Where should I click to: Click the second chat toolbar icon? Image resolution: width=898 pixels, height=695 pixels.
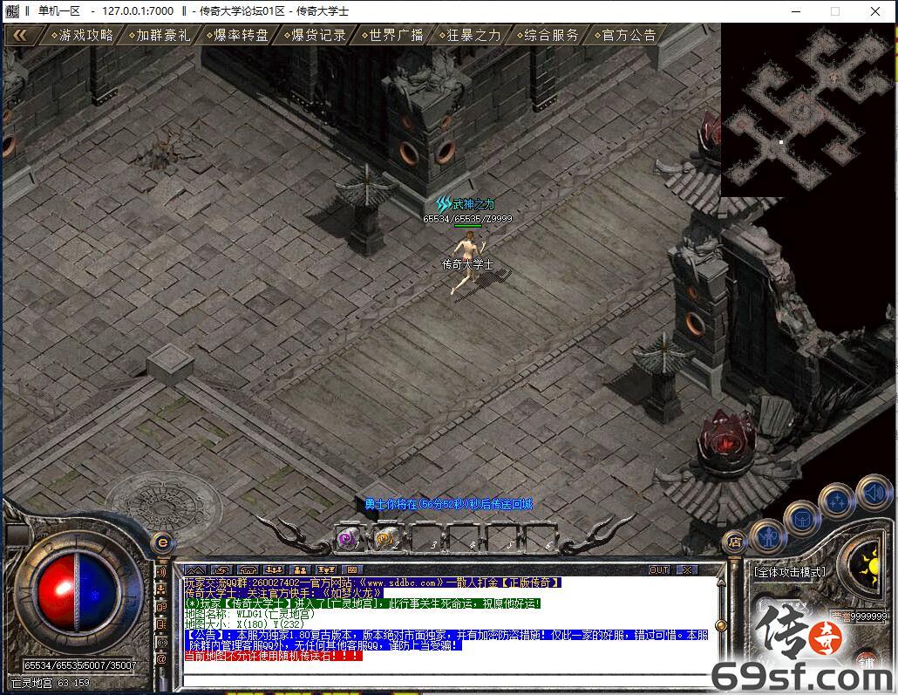tap(221, 569)
